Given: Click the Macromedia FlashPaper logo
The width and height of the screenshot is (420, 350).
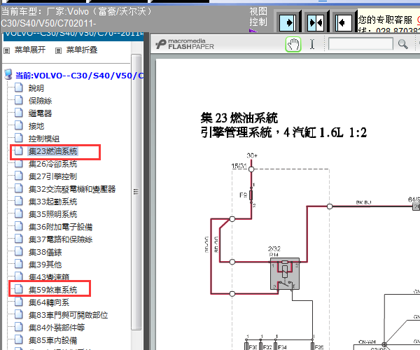Looking at the screenshot, I should click(x=185, y=44).
